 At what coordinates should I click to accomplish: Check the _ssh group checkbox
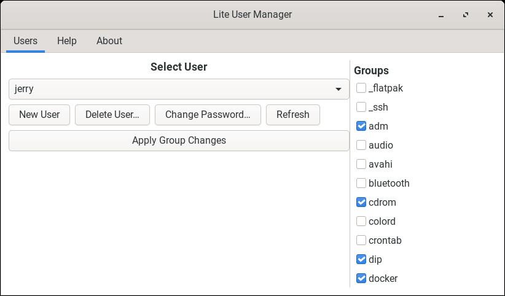[x=361, y=107]
